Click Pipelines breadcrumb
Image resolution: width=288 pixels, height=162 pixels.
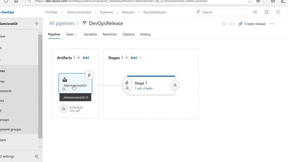pos(106,12)
